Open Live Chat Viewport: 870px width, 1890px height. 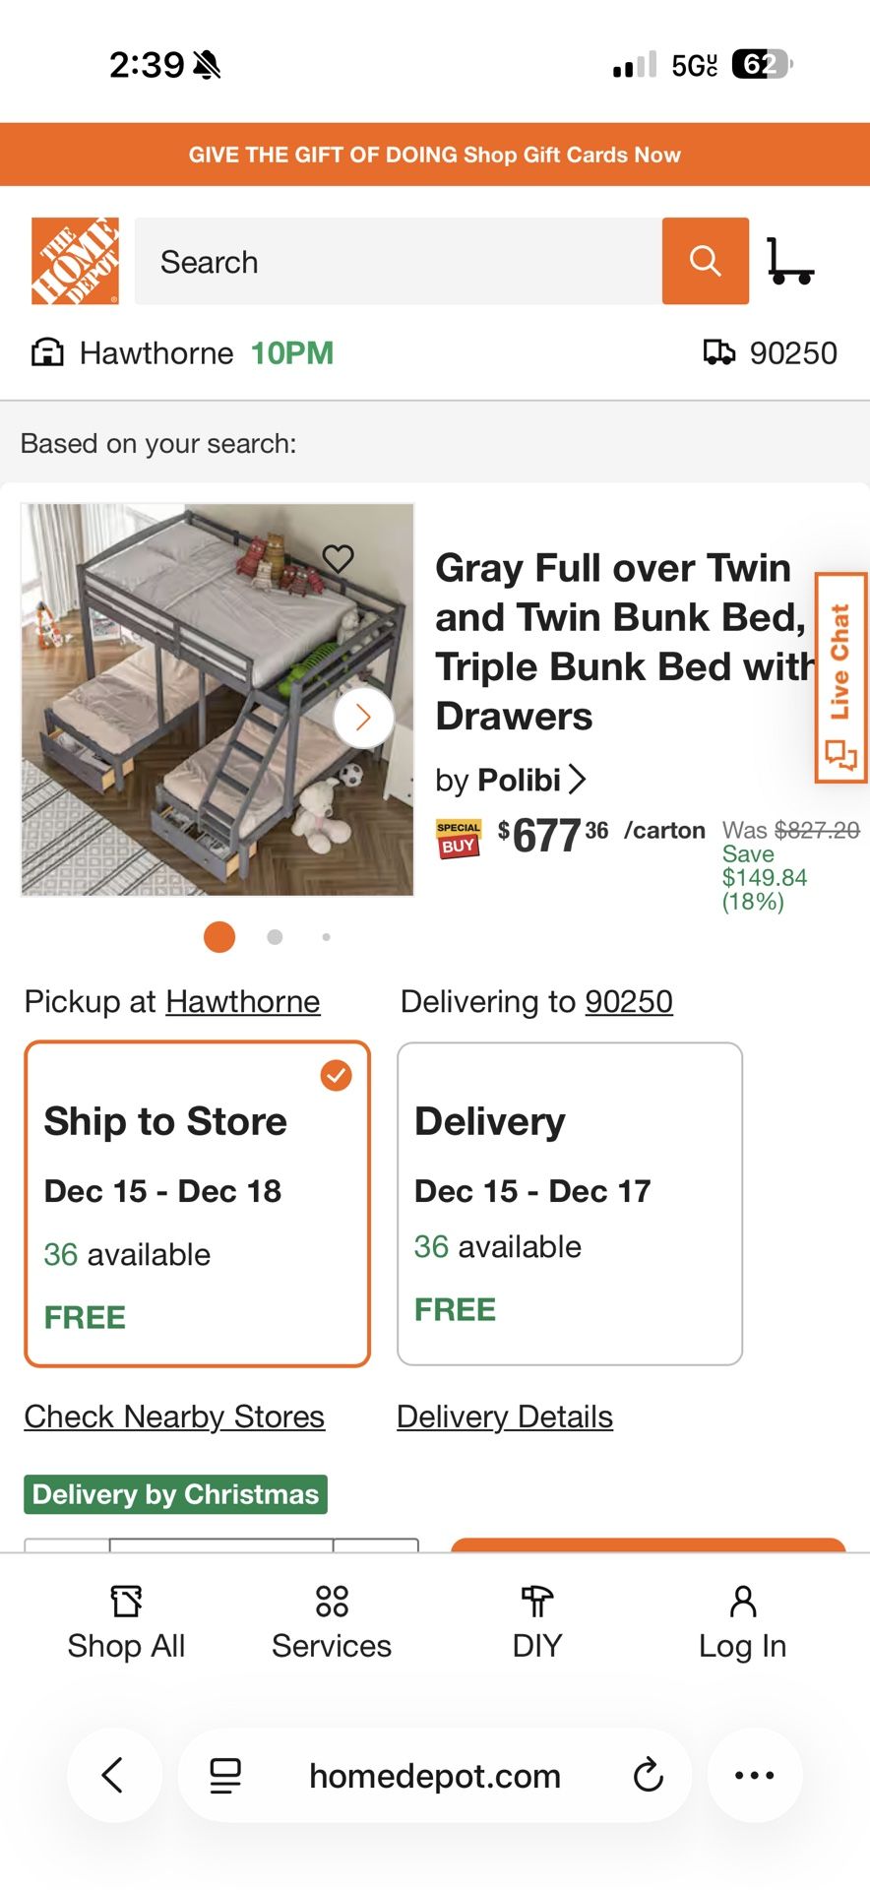tap(839, 674)
